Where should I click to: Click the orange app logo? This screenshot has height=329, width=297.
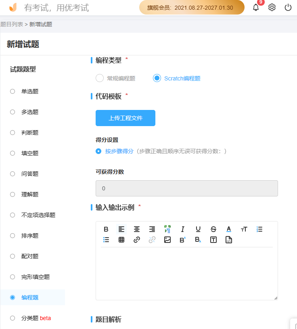(x=13, y=7)
